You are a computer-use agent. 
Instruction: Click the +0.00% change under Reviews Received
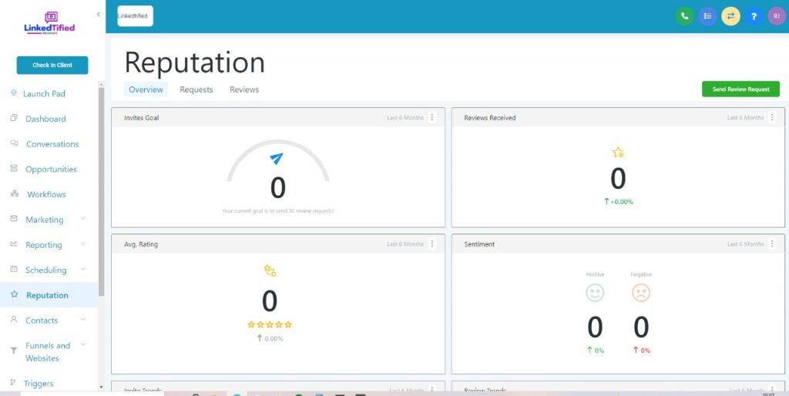pos(619,202)
